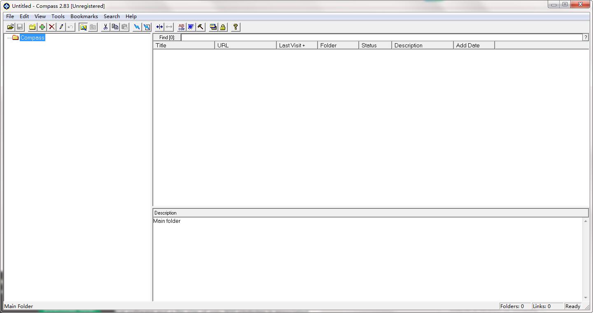This screenshot has width=593, height=313.
Task: Click the blue double-arrow width icon
Action: pyautogui.click(x=159, y=27)
